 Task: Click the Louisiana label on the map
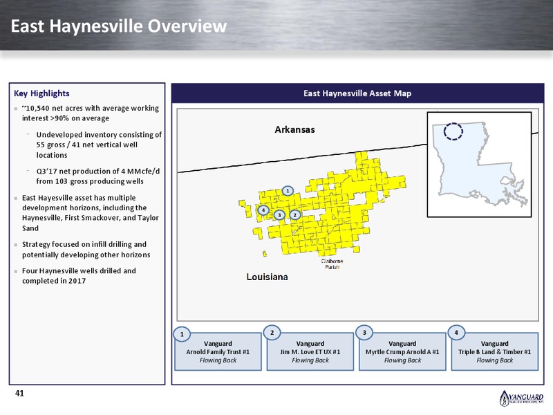pyautogui.click(x=267, y=277)
